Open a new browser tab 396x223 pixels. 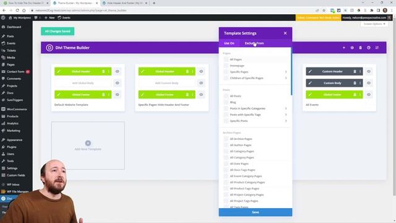click(x=154, y=3)
